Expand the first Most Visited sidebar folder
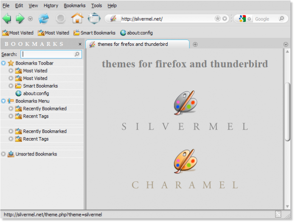 [x=11, y=71]
